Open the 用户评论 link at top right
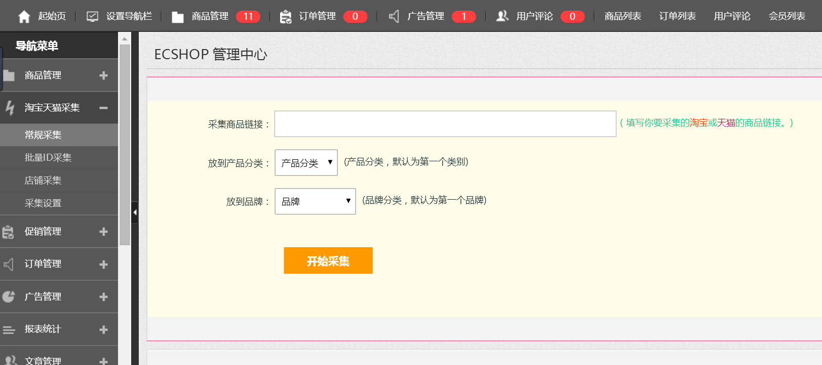The height and width of the screenshot is (365, 822). point(732,16)
